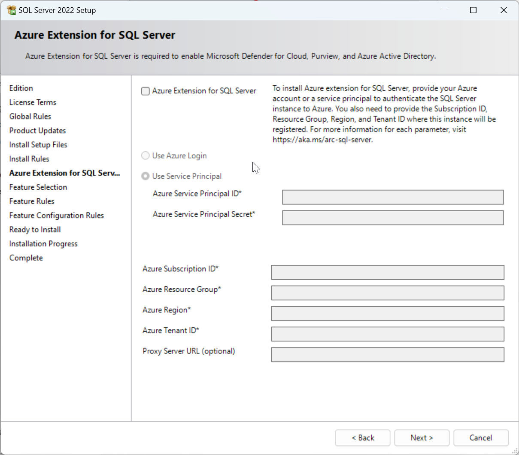Click the SQL Server Setup title bar icon
This screenshot has height=455, width=519.
coord(12,10)
